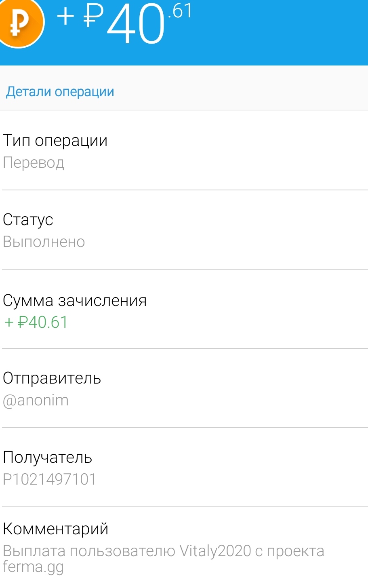Viewport: 368px width, 580px height.
Task: Open the ferma.gg project link
Action: coord(33,567)
